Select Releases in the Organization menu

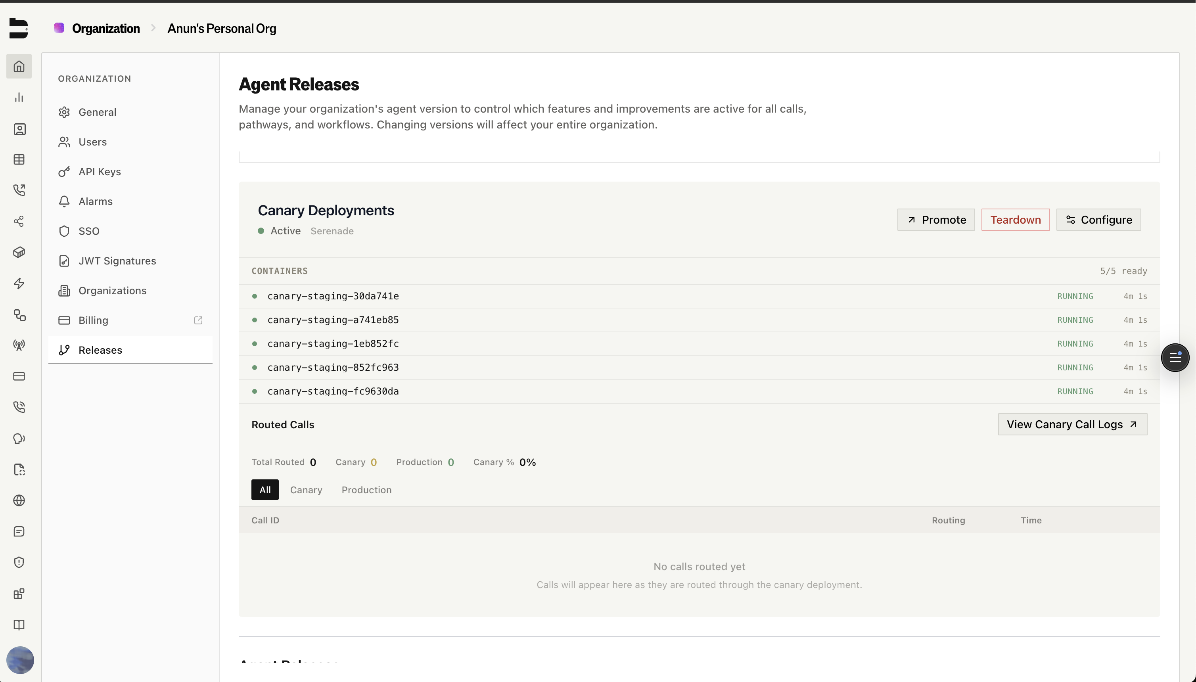click(100, 350)
